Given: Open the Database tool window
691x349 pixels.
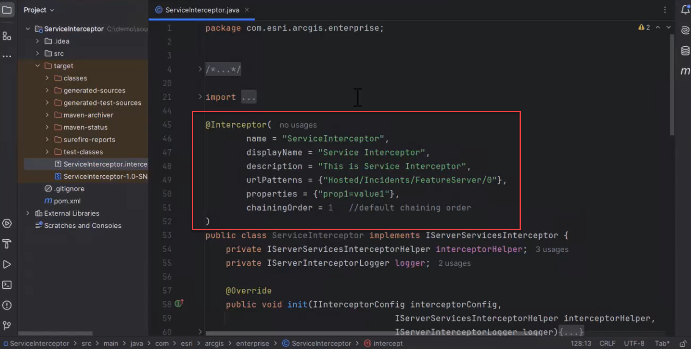Looking at the screenshot, I should pos(685,50).
